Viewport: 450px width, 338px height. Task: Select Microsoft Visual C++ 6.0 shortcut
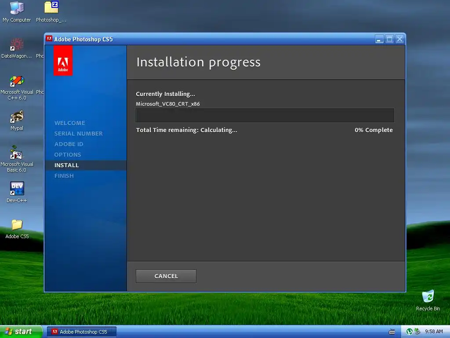(x=17, y=87)
